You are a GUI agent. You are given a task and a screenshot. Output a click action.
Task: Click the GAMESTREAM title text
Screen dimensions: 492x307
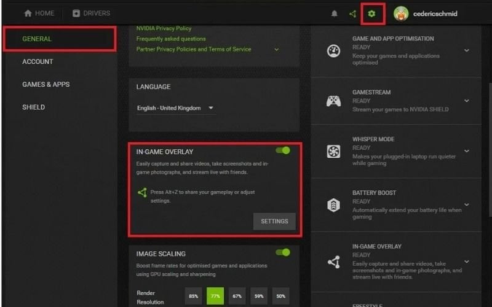371,93
